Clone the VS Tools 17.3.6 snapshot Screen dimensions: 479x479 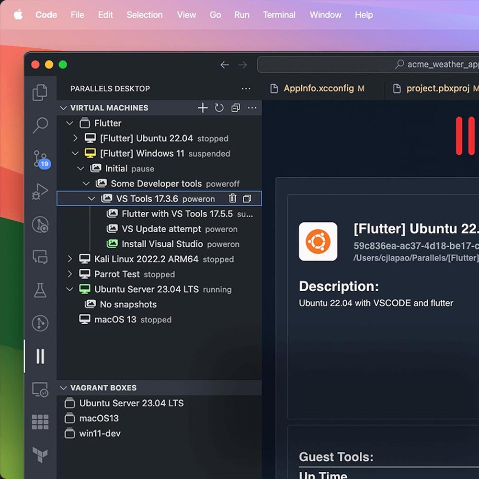coord(247,198)
